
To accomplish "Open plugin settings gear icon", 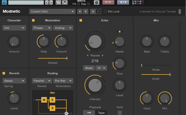I will point(96,3).
